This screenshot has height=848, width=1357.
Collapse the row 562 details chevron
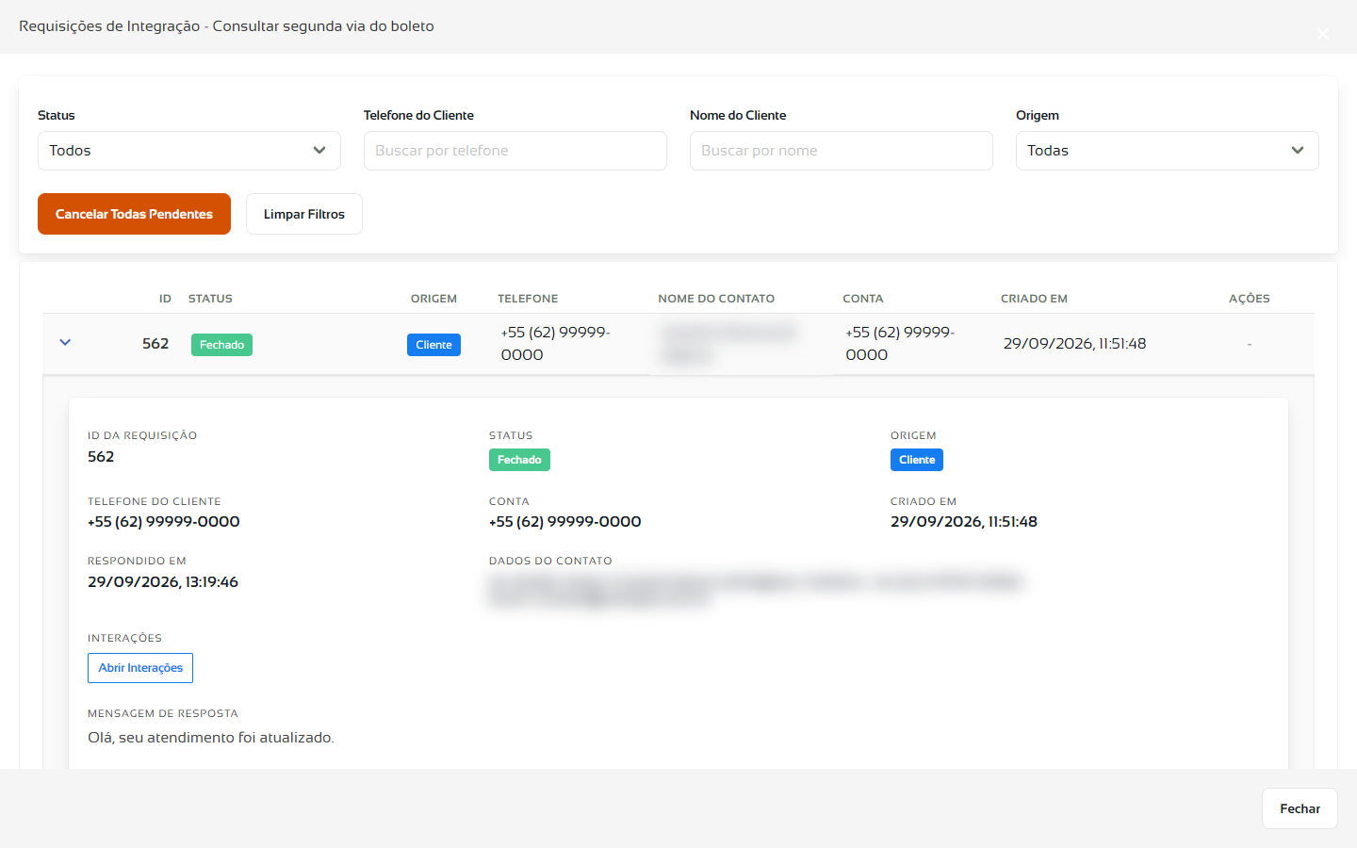pyautogui.click(x=65, y=343)
